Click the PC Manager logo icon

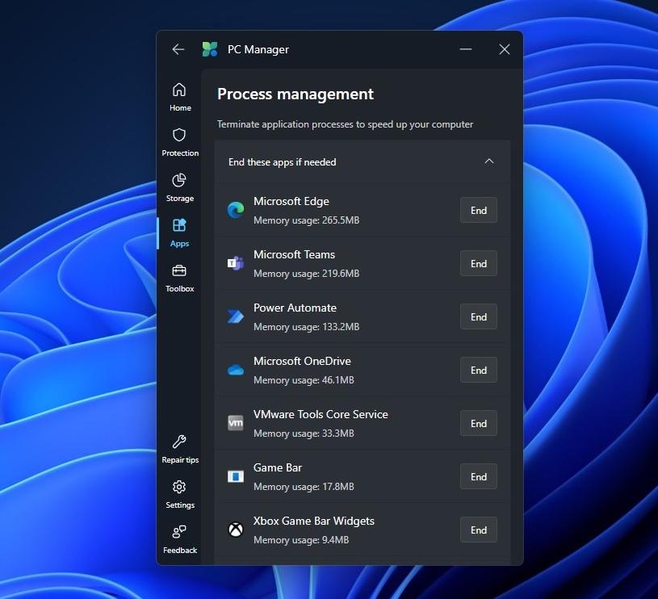(210, 49)
